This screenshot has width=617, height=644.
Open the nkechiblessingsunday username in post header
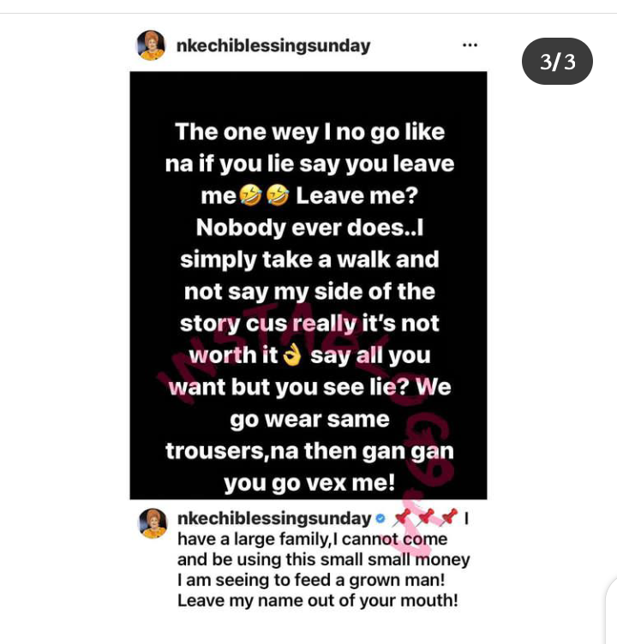[x=273, y=45]
